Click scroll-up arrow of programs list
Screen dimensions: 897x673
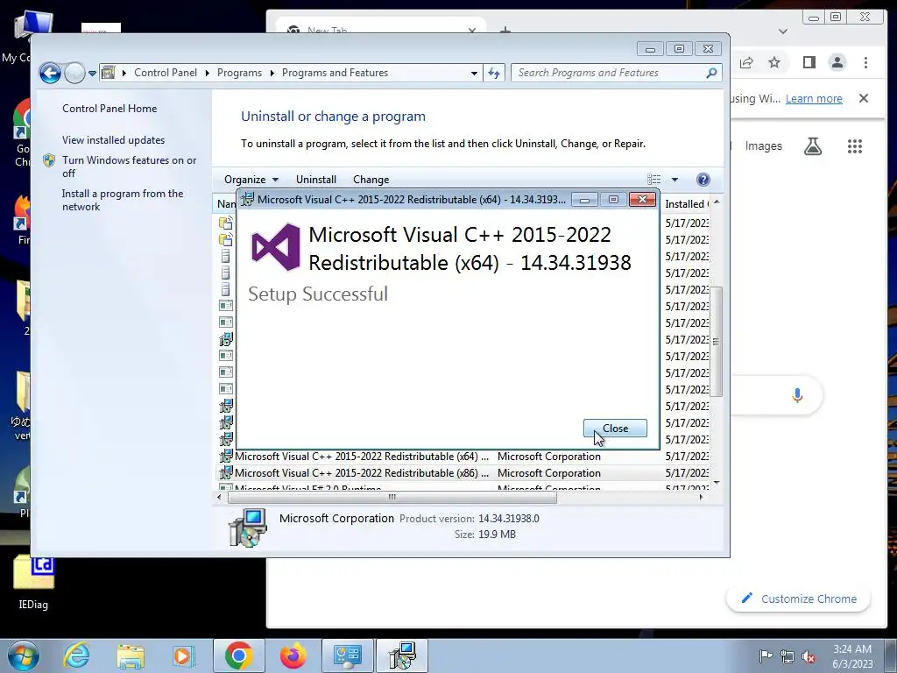pyautogui.click(x=717, y=202)
